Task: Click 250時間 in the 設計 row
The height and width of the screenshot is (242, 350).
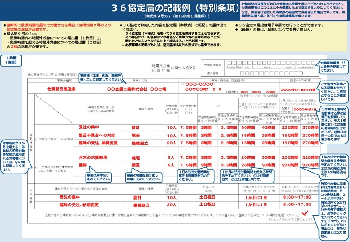Action: coord(290,127)
